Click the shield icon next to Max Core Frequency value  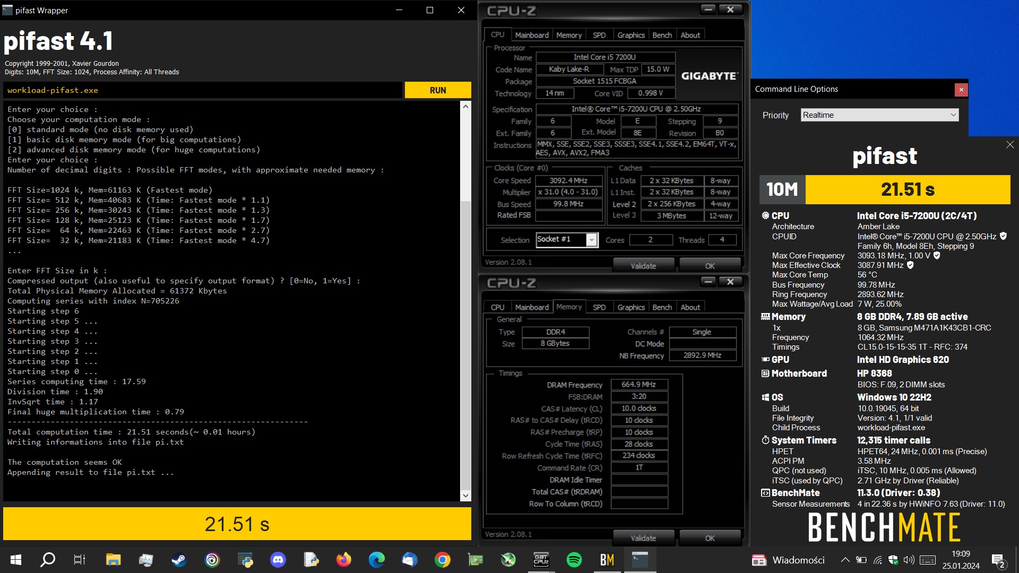click(937, 256)
